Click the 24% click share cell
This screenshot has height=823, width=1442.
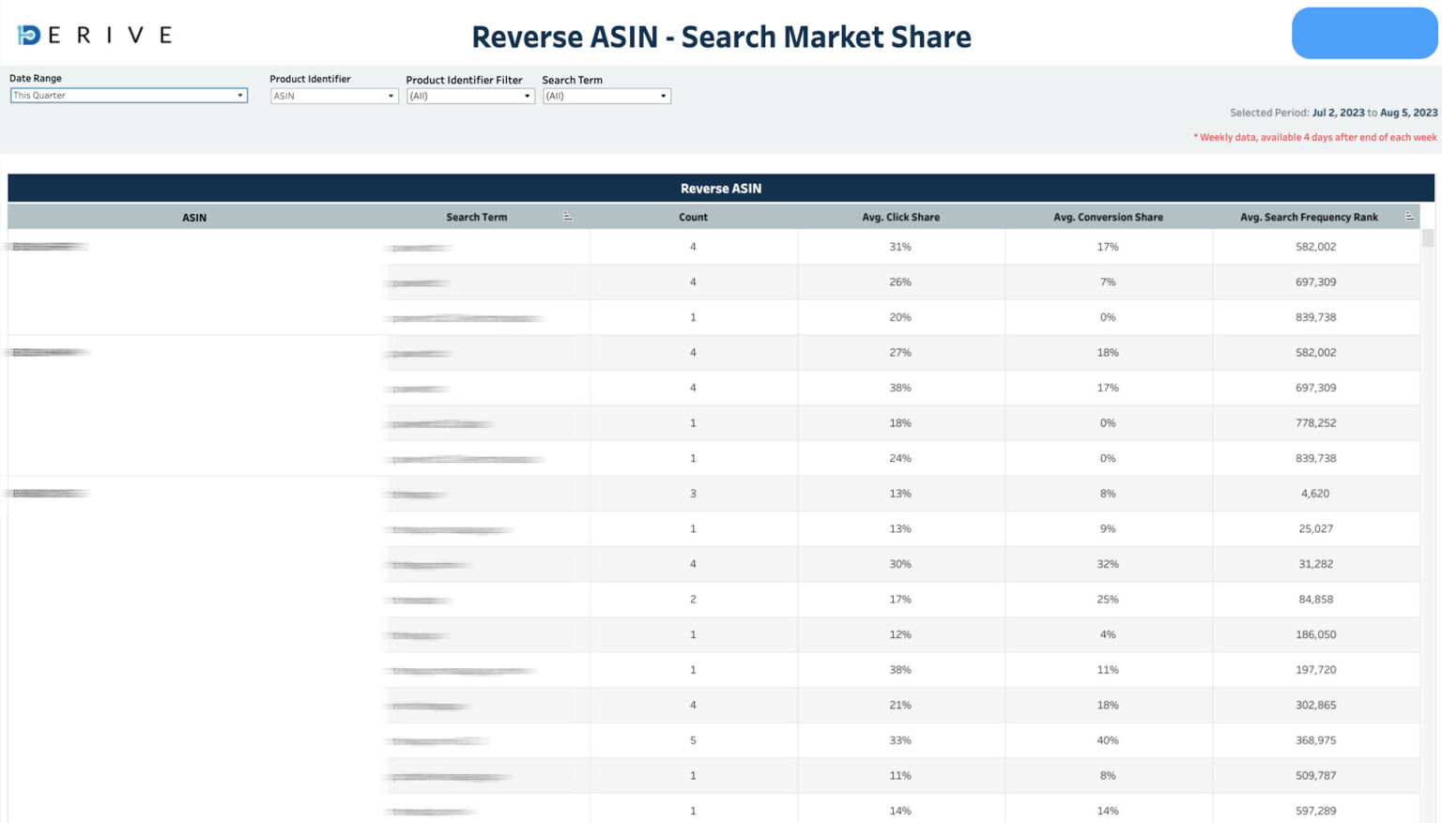point(900,458)
